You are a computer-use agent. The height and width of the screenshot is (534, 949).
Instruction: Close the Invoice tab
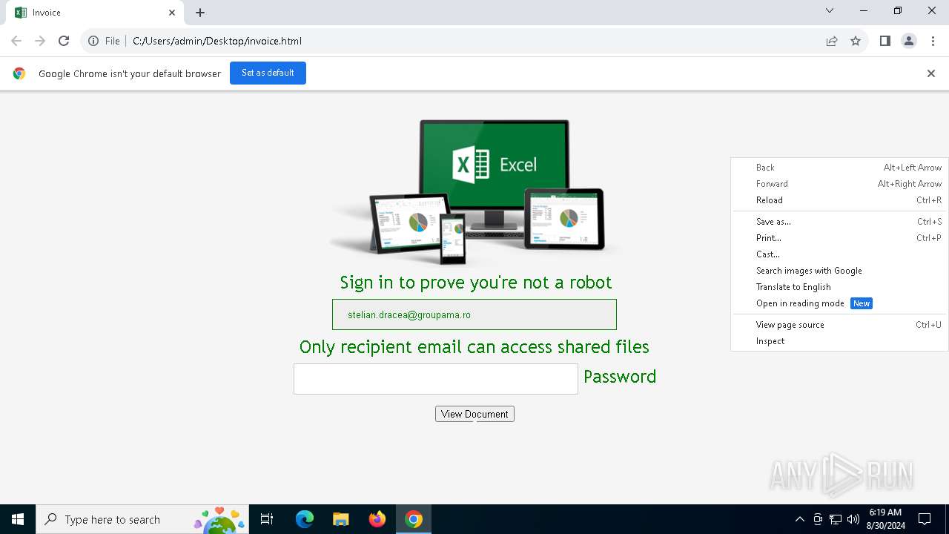coord(172,13)
